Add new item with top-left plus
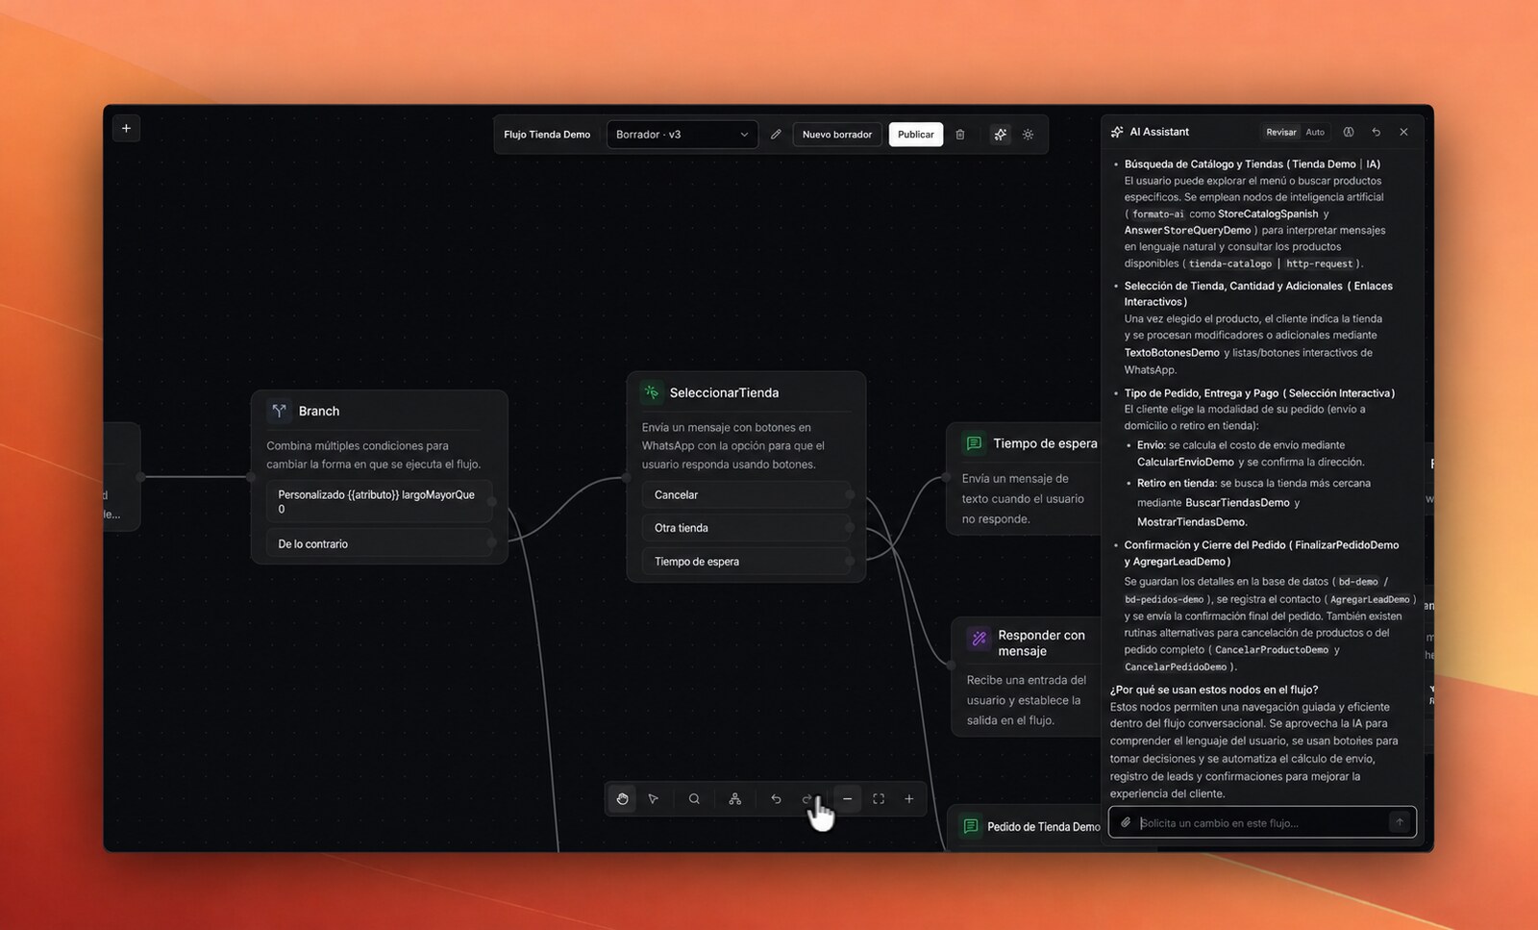 pyautogui.click(x=126, y=128)
